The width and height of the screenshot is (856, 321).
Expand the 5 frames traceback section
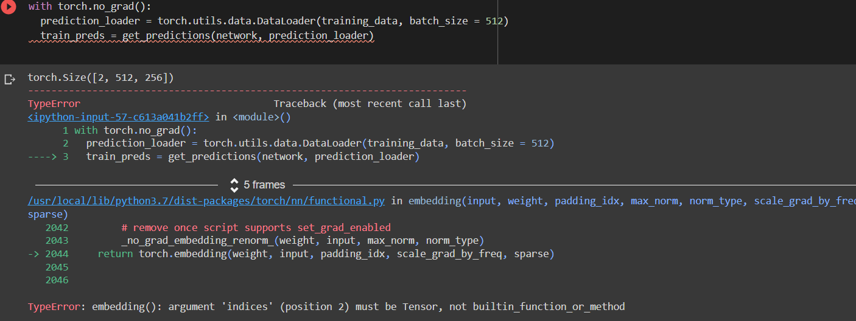tap(258, 184)
